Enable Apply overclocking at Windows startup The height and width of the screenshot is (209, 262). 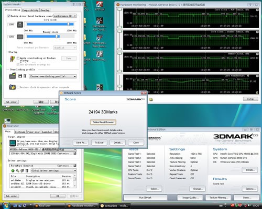coord(18,58)
